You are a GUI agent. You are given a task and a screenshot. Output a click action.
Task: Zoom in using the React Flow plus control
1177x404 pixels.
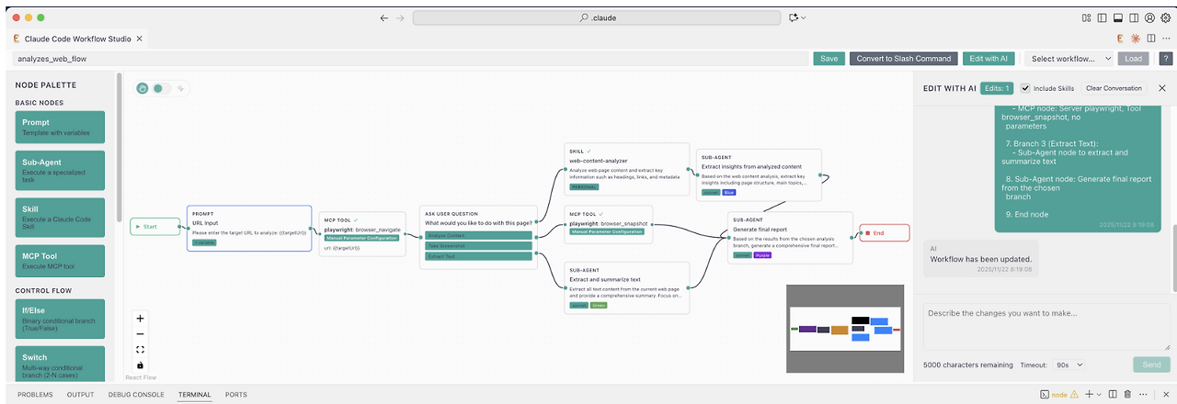point(140,319)
